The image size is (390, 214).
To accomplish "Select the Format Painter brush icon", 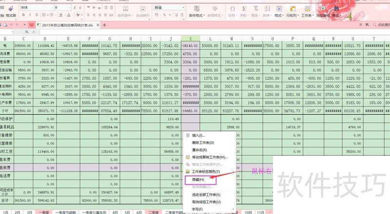I will (11, 9).
